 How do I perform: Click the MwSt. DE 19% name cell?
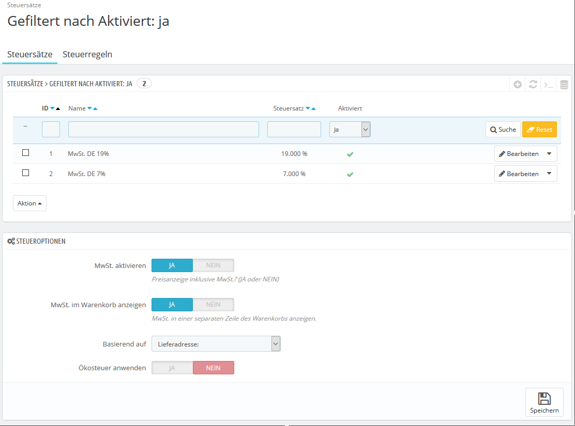tap(88, 154)
